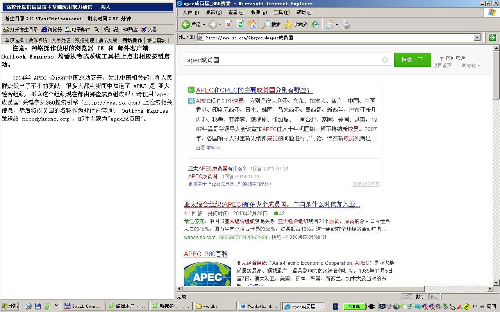Open the littlepig account dropdown

click(470, 66)
